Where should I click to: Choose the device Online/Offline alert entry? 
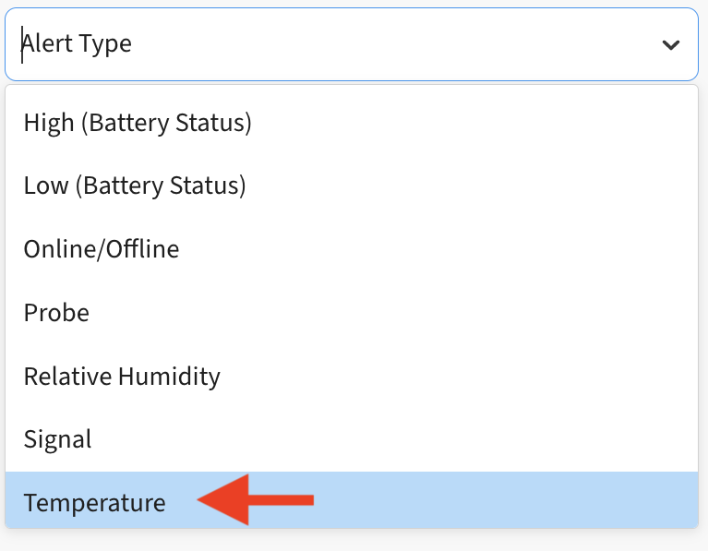102,249
